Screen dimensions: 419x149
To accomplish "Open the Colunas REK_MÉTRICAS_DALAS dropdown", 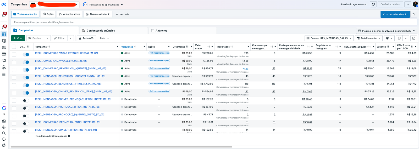I will tap(329, 38).
